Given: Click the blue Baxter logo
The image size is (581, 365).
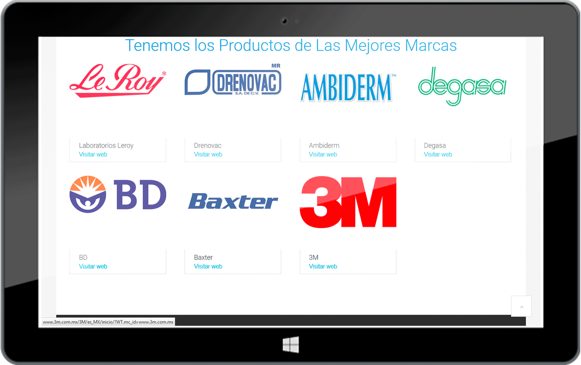Looking at the screenshot, I should click(233, 201).
